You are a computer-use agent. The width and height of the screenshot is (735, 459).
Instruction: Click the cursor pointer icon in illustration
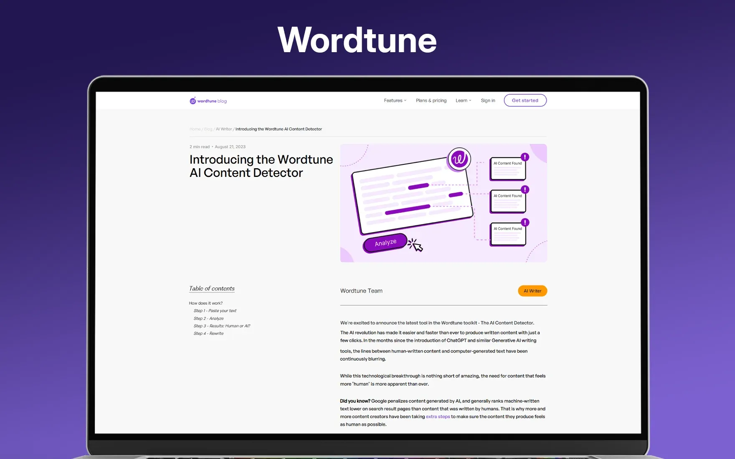[x=416, y=245]
